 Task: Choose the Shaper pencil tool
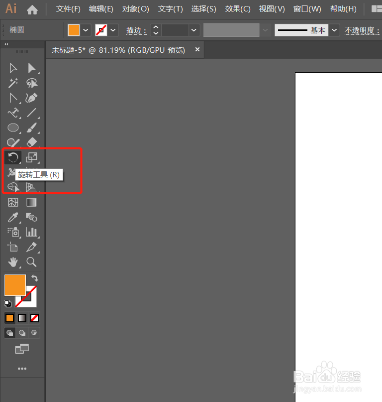pos(13,142)
